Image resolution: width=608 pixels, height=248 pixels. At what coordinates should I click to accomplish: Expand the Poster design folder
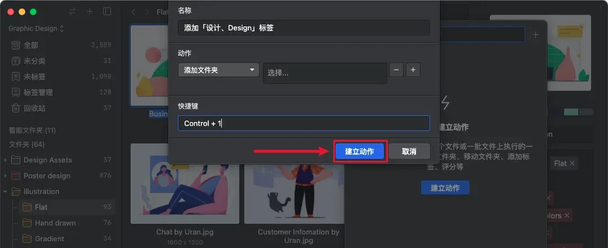pos(5,176)
